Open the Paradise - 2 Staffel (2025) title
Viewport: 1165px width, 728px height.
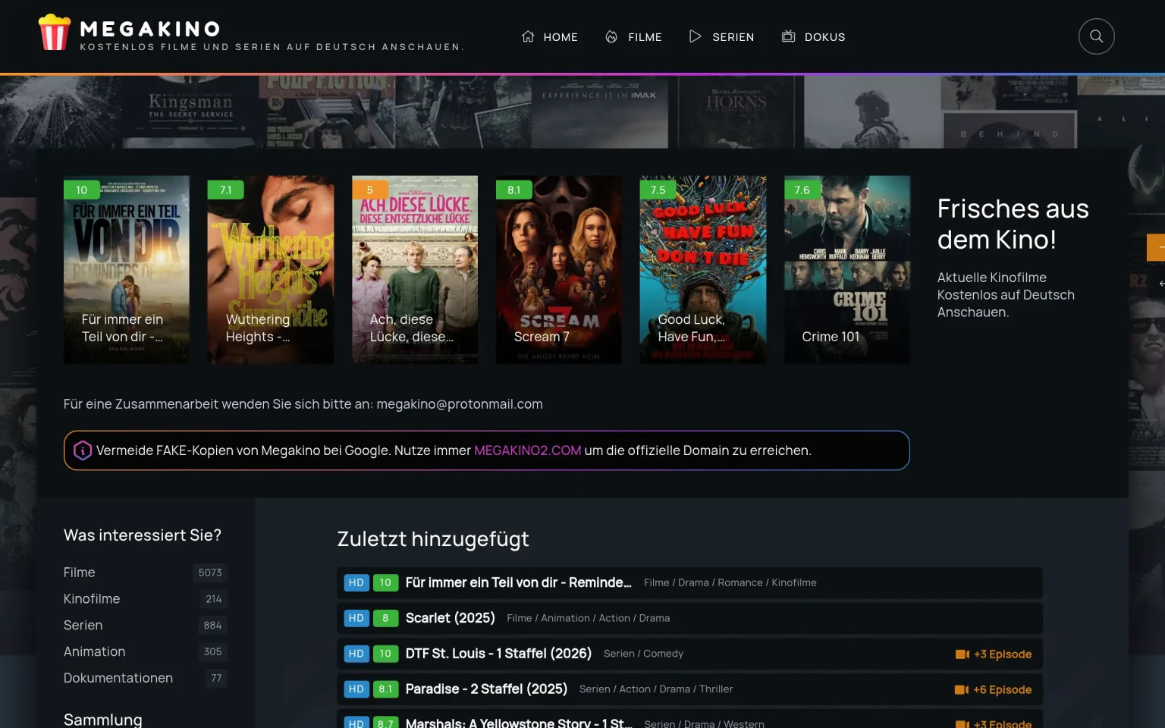[x=486, y=689]
